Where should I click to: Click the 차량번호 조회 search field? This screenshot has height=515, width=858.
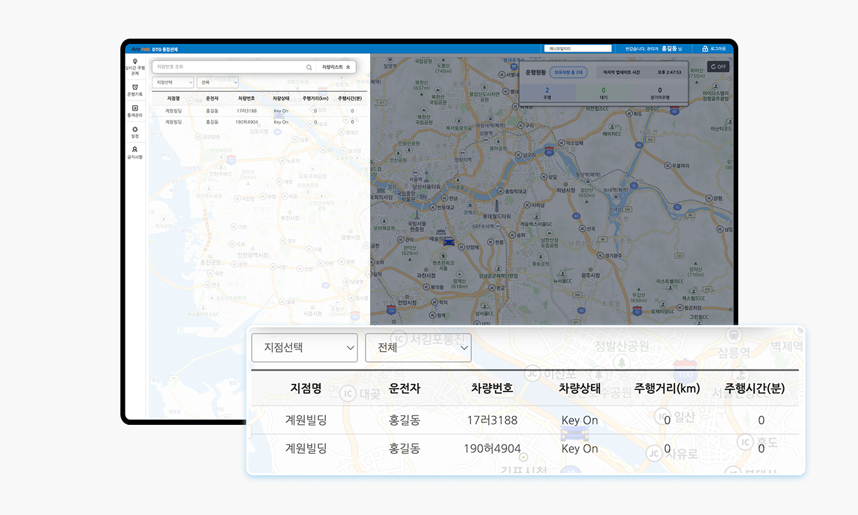point(228,67)
